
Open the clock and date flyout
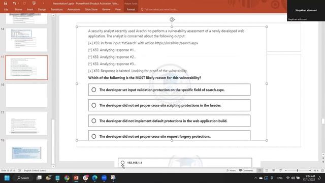click(309, 178)
